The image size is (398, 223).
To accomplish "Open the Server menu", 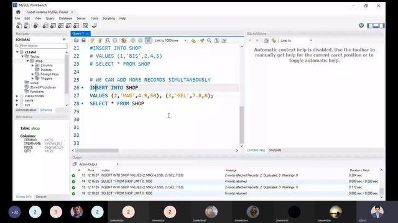I will (x=81, y=18).
